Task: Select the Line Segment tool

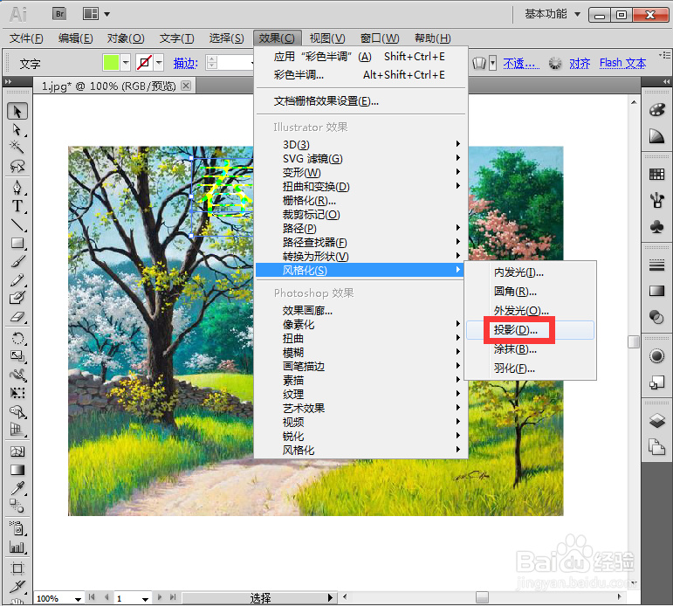Action: [17, 224]
